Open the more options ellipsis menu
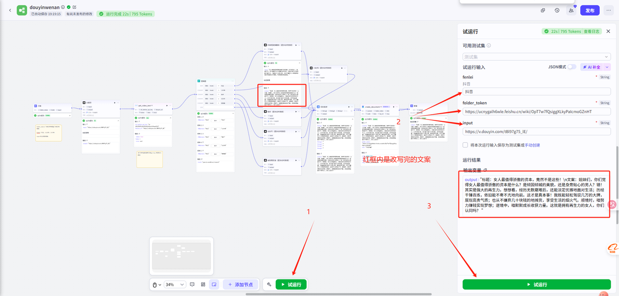 pos(608,10)
